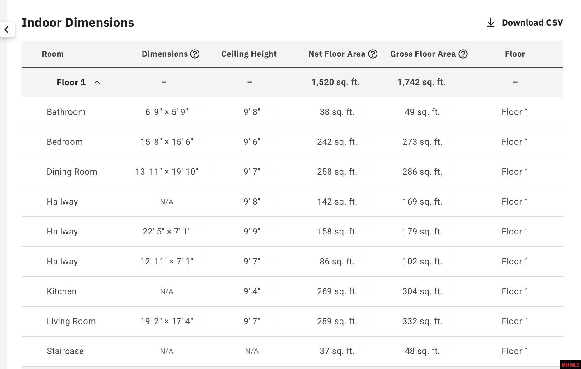Select the 102 sq. ft. gross area
581x369 pixels.
pyautogui.click(x=422, y=262)
